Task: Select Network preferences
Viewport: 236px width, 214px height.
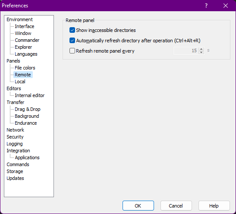Action: pos(15,130)
